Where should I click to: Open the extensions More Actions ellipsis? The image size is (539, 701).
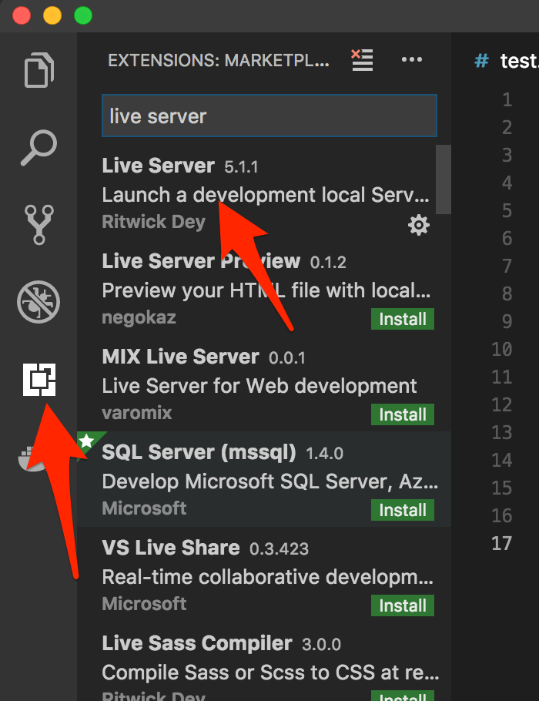point(412,59)
